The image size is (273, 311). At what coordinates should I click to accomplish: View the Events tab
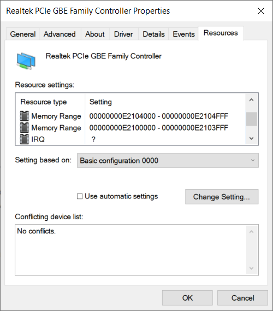tap(183, 34)
